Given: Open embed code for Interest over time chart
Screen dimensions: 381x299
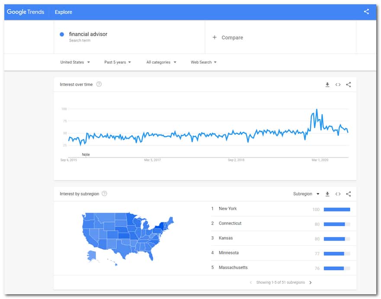Looking at the screenshot, I should click(338, 84).
